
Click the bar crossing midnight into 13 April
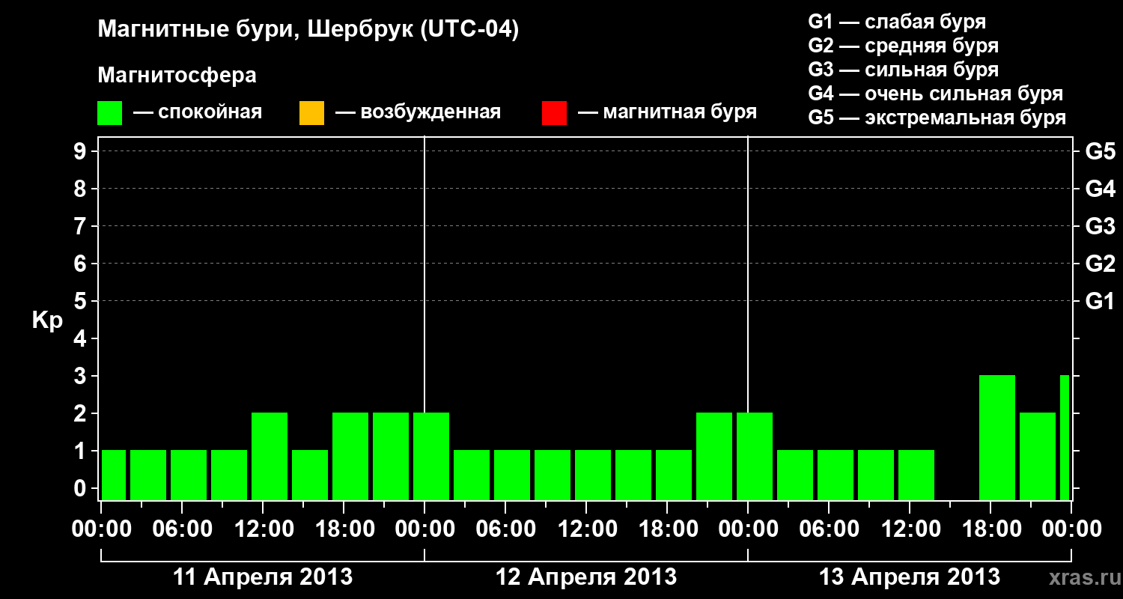pos(755,456)
